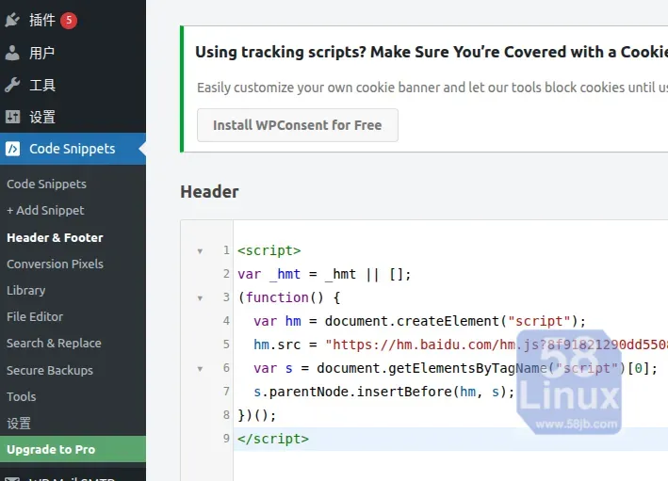Screen dimensions: 668x481
Task: Open the + Add Snippet page
Action: point(45,210)
